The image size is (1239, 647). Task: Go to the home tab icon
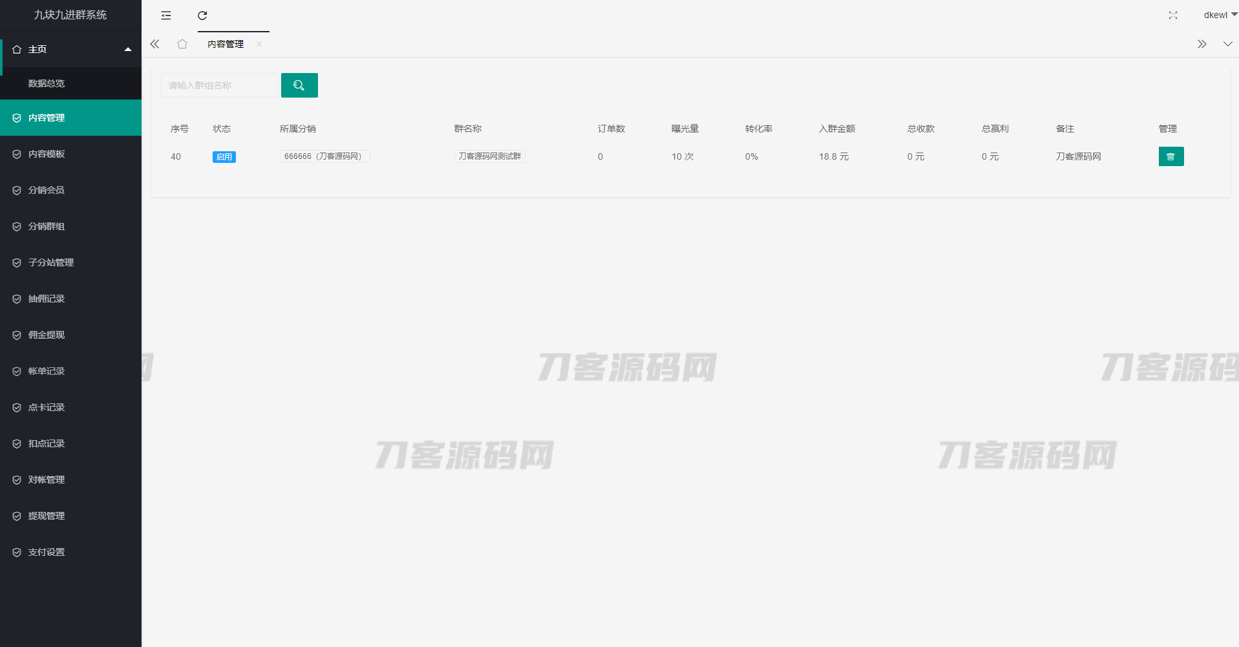(182, 44)
